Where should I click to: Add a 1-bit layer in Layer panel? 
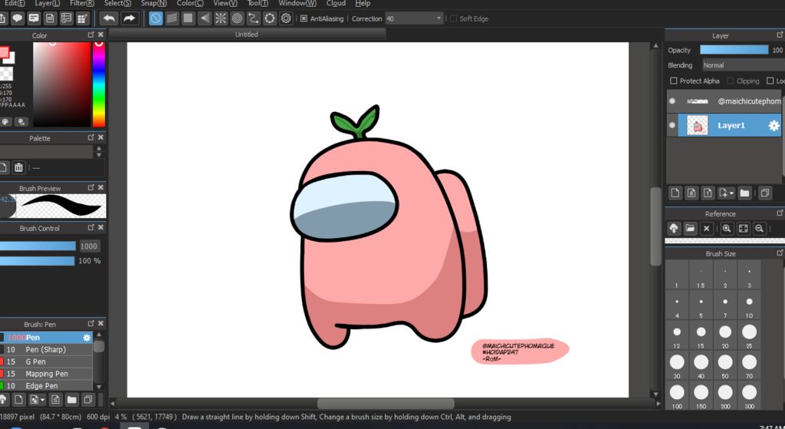[x=708, y=193]
